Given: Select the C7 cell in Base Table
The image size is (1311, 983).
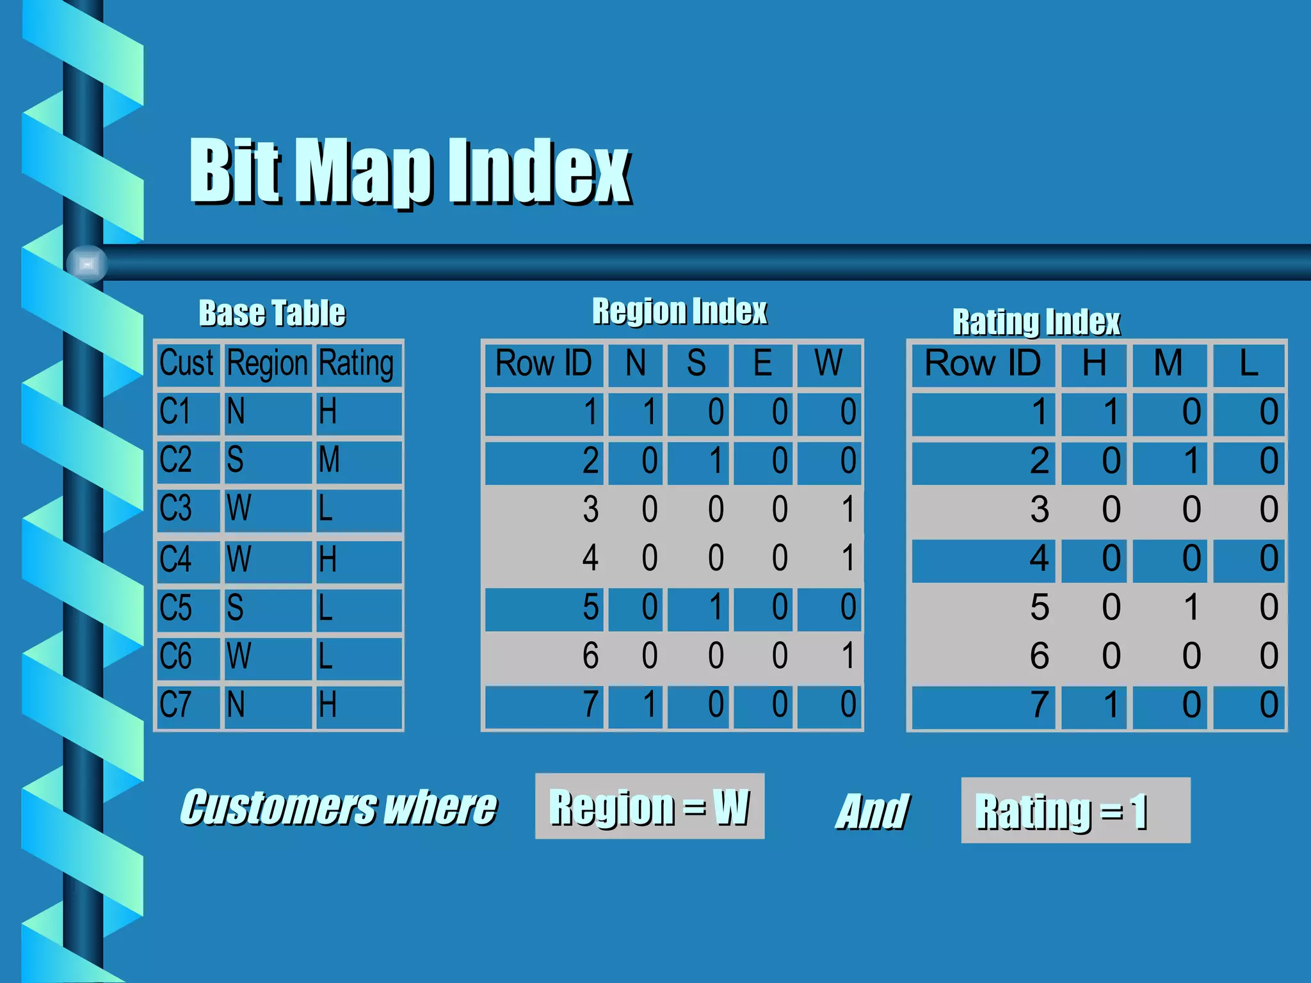Looking at the screenshot, I should 189,707.
